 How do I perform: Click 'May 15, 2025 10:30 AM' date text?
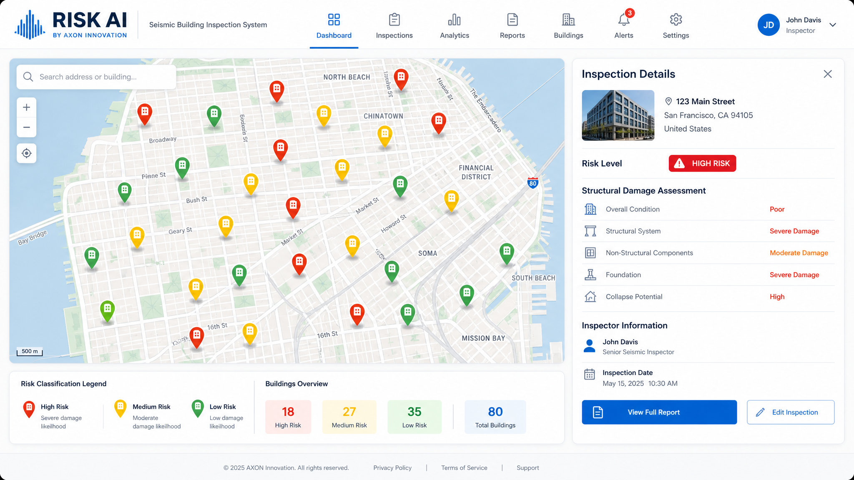pyautogui.click(x=640, y=383)
